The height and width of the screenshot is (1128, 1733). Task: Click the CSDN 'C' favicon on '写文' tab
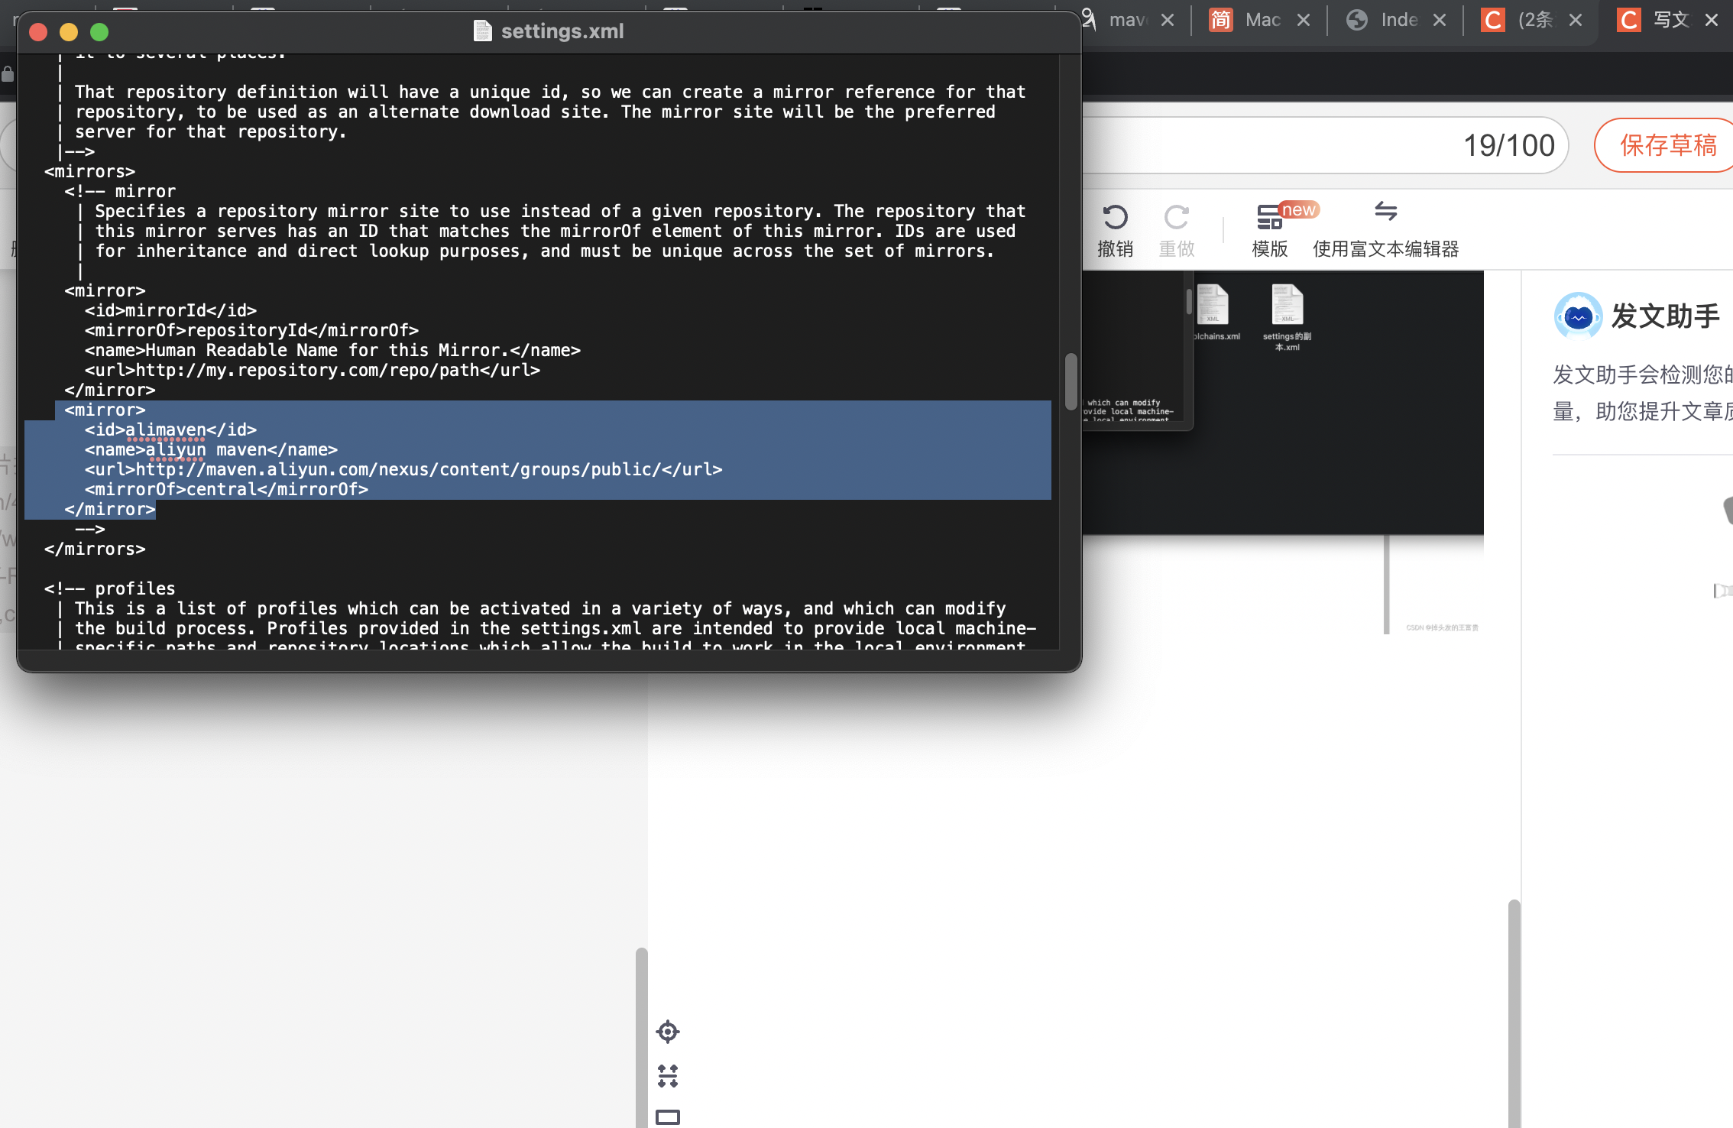[1628, 20]
